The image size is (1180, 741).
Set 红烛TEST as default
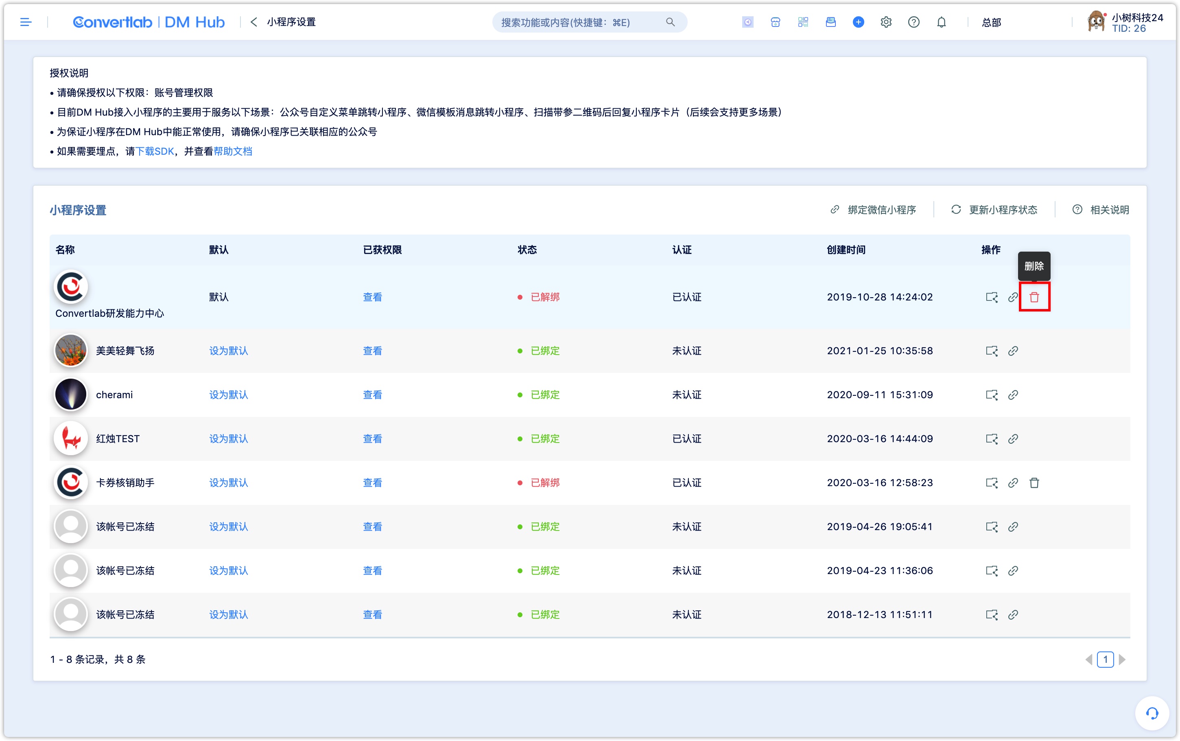(229, 438)
